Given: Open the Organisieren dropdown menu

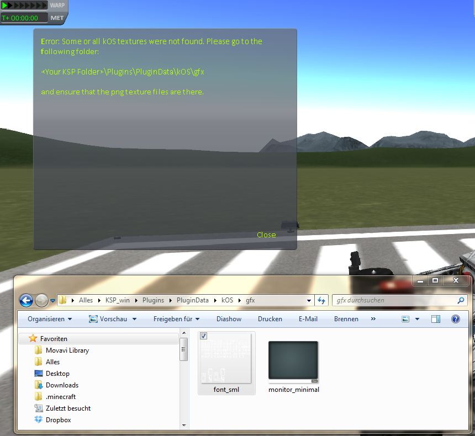Looking at the screenshot, I should pos(50,319).
